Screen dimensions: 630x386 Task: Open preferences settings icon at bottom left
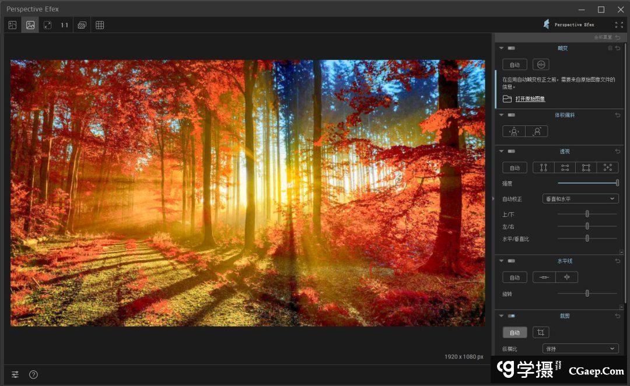[x=15, y=374]
